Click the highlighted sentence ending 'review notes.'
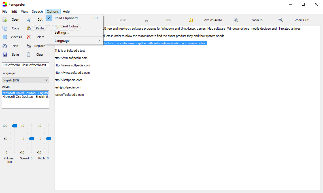Image resolution: width=323 pixels, height=193 pixels. (x=154, y=43)
